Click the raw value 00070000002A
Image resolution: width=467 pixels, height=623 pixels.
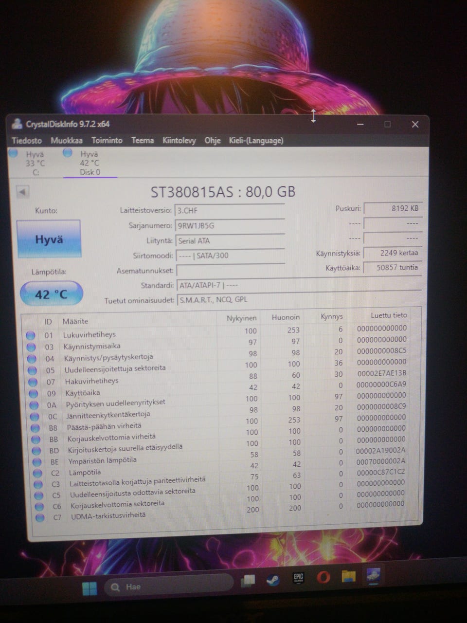[380, 461]
